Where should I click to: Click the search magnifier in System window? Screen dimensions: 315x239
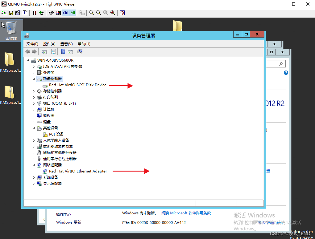point(281,64)
